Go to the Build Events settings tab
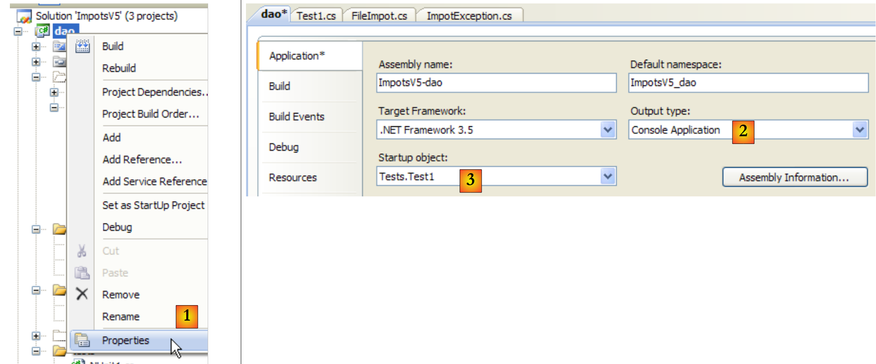This screenshot has height=364, width=876. [x=296, y=117]
